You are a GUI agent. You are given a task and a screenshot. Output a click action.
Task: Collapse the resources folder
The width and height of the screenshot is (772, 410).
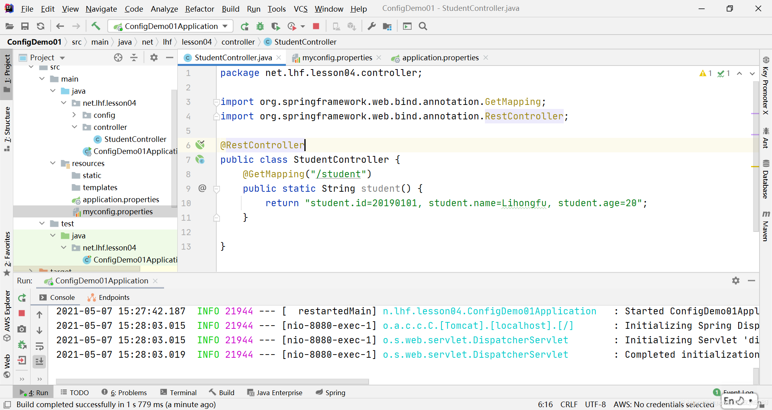click(x=53, y=163)
